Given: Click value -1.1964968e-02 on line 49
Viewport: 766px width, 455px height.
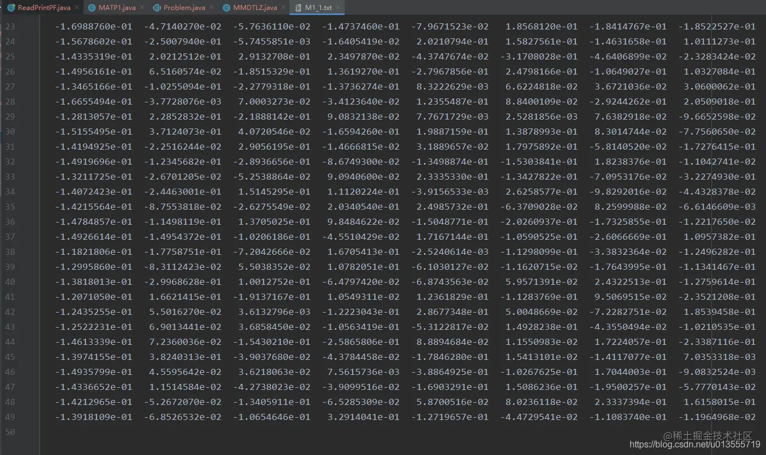Looking at the screenshot, I should pyautogui.click(x=717, y=417).
